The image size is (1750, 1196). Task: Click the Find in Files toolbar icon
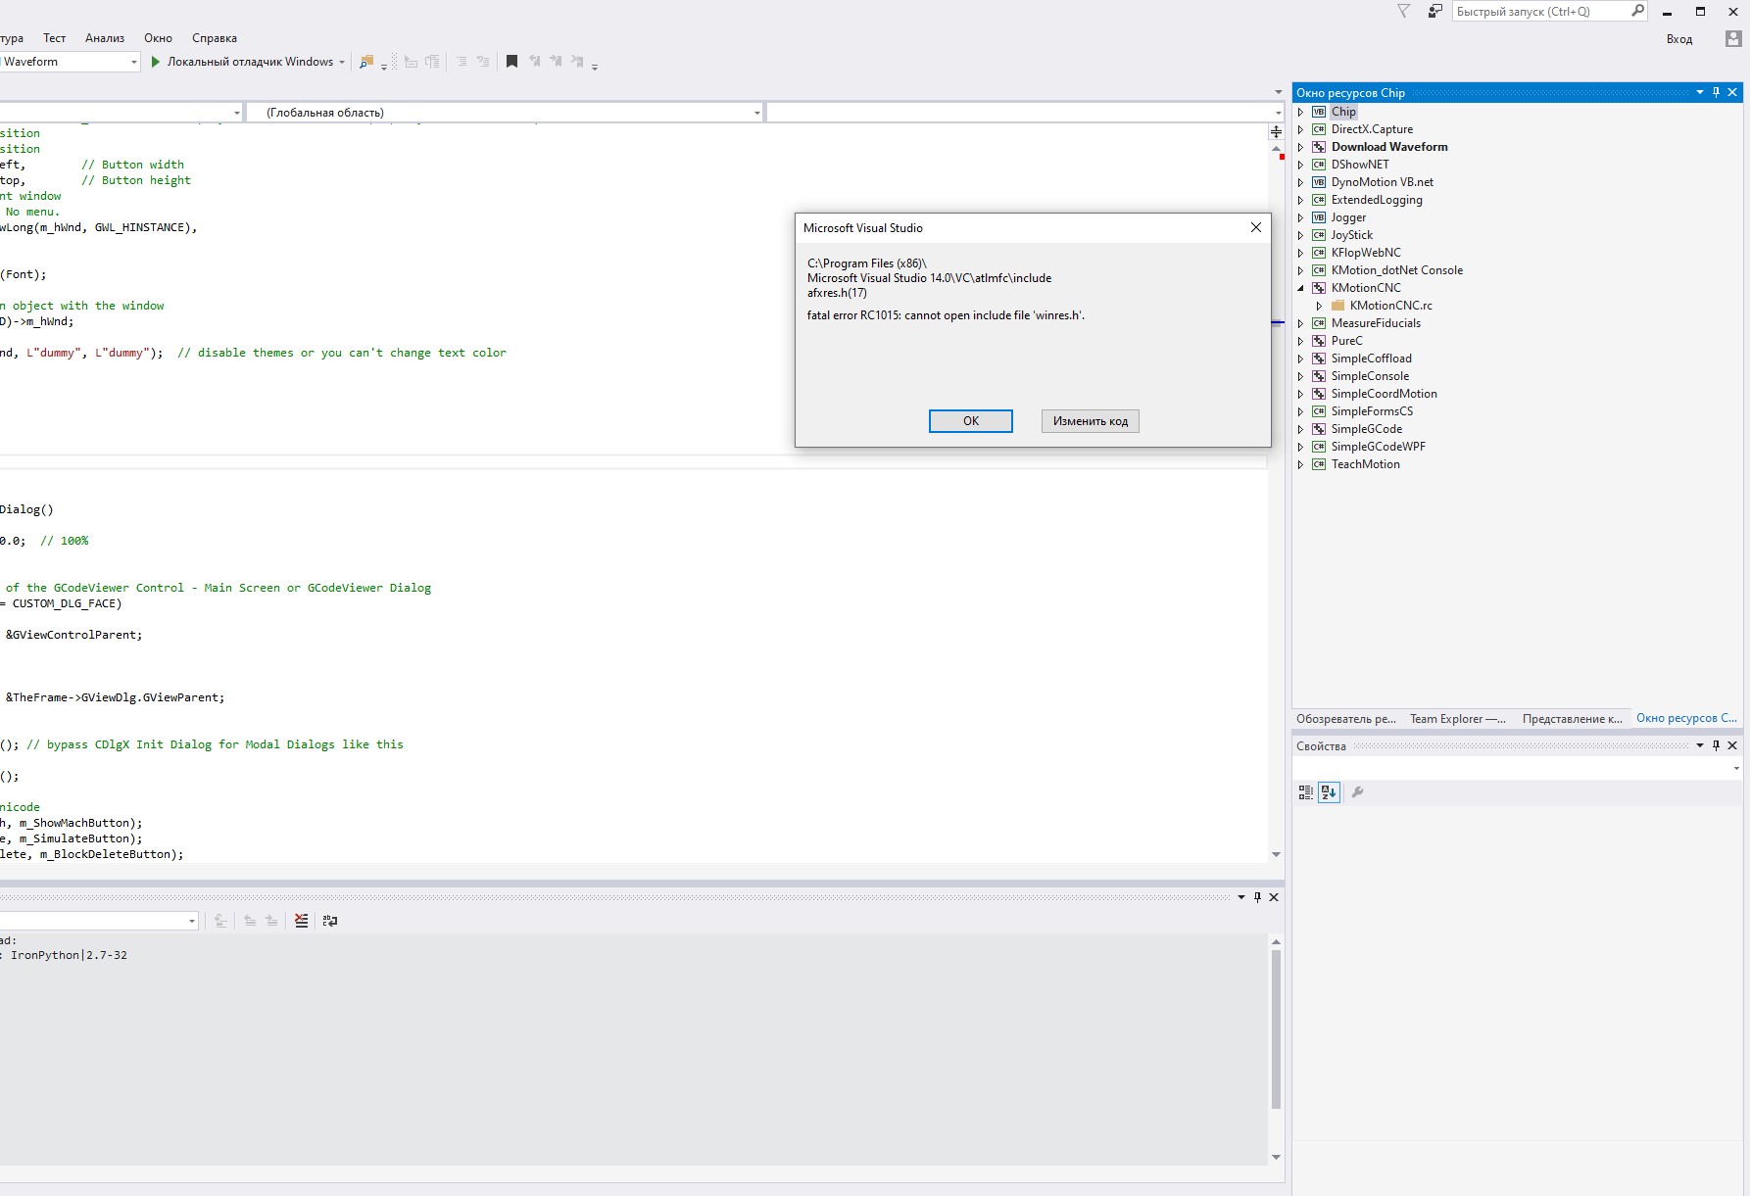pos(366,62)
